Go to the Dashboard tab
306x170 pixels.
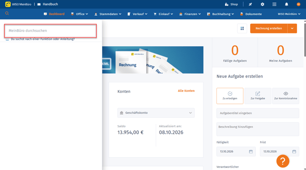pos(57,14)
